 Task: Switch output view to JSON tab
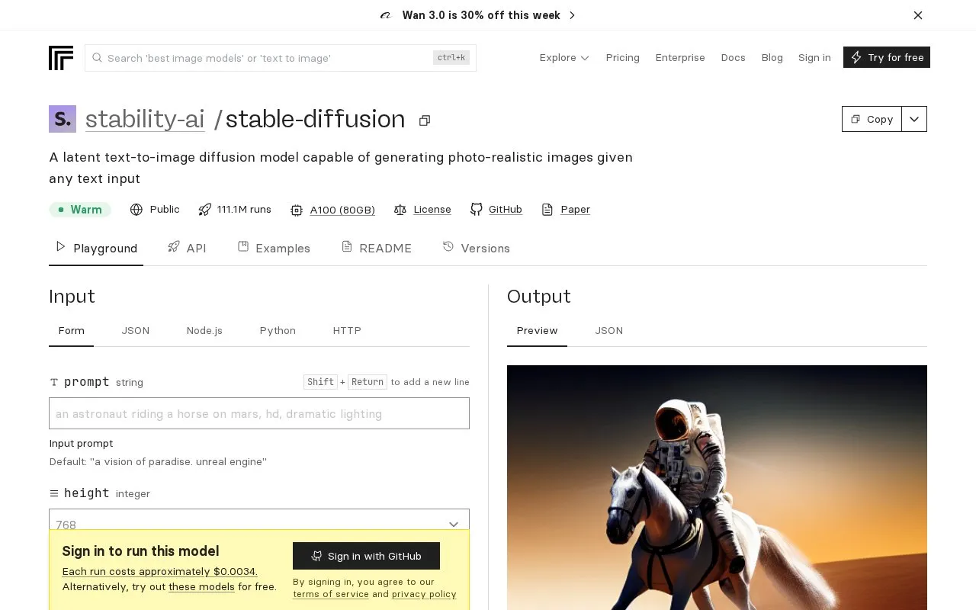pyautogui.click(x=609, y=331)
